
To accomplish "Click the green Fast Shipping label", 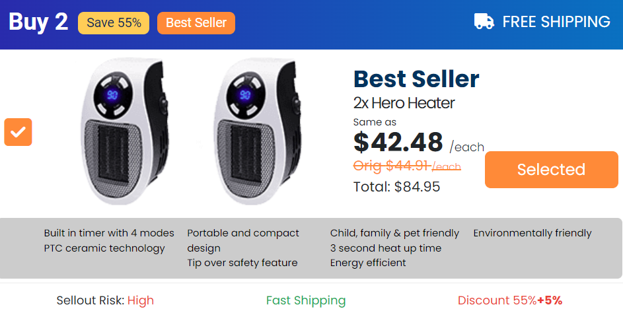I will (x=306, y=300).
